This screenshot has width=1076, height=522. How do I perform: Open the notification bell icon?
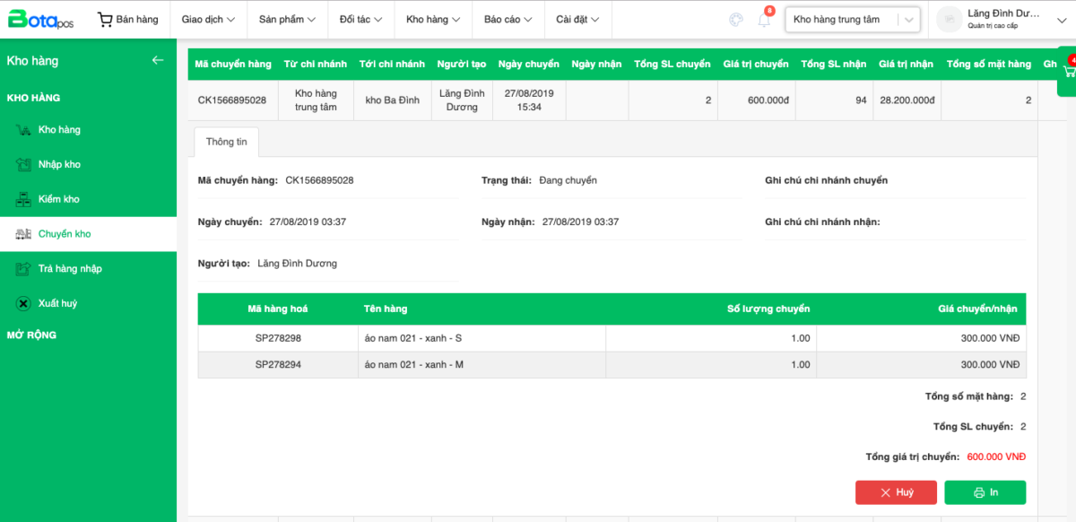764,20
